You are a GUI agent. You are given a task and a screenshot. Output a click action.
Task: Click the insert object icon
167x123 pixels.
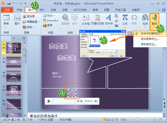pos(116,25)
